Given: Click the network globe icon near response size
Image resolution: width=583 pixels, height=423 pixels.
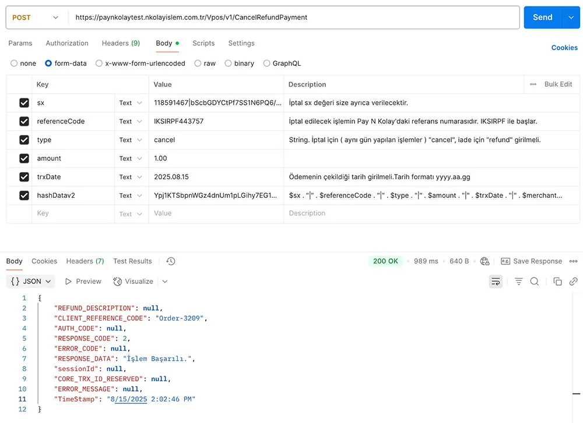Looking at the screenshot, I should pos(484,261).
